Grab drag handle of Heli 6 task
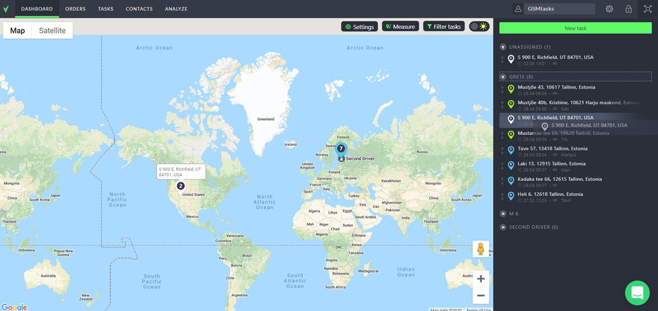The width and height of the screenshot is (658, 311). pos(502,196)
